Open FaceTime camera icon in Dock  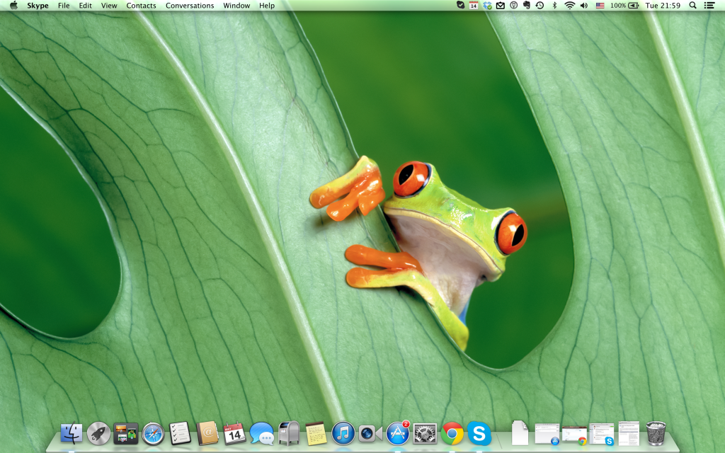coord(370,434)
